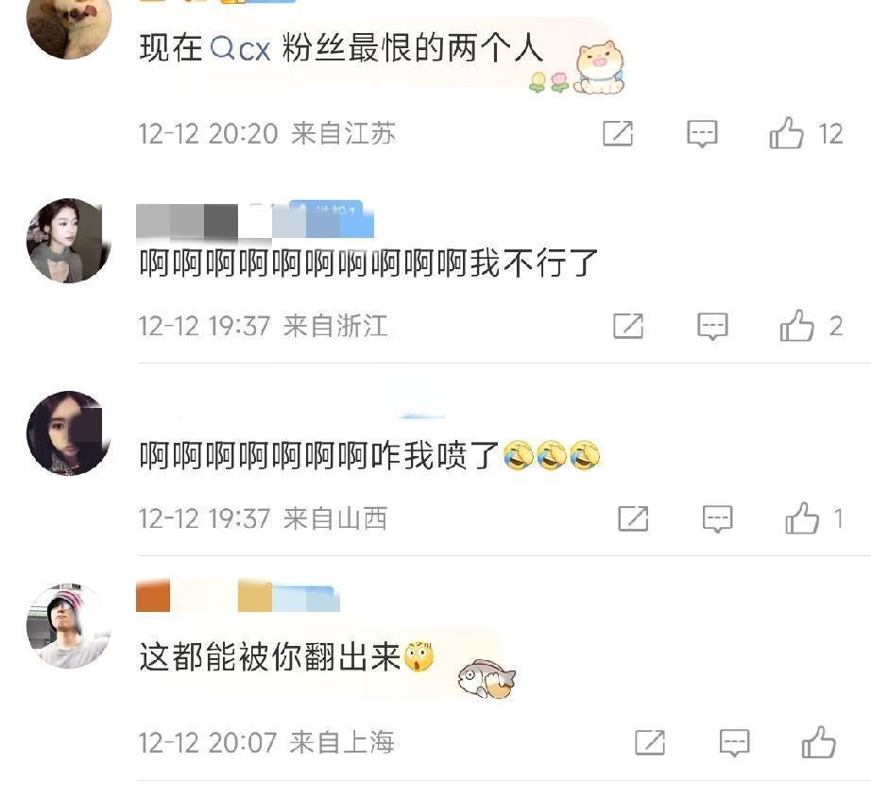Open reply for the Zhejiang 19:37 comment

tap(712, 326)
